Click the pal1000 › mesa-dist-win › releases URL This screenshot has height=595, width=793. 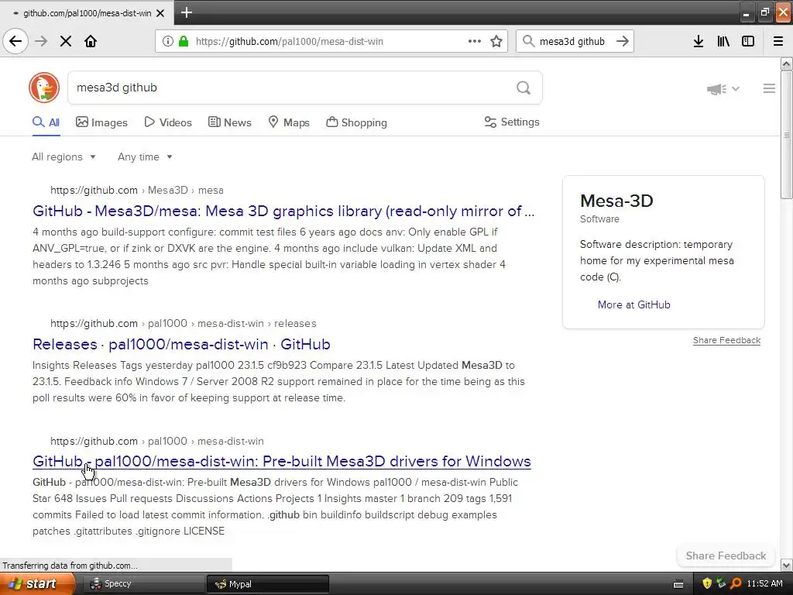tap(183, 323)
